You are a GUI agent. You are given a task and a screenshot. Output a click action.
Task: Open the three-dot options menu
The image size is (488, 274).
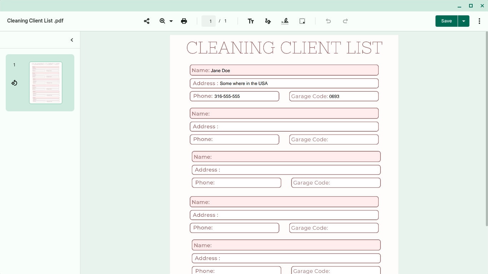480,21
